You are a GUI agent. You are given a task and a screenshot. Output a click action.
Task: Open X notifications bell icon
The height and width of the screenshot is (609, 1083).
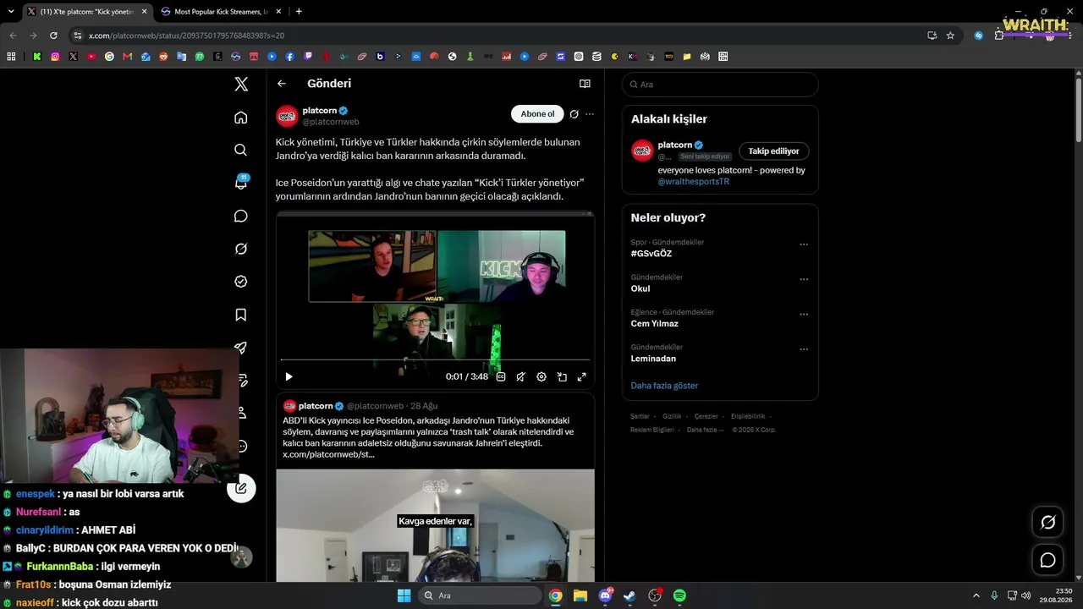coord(241,183)
